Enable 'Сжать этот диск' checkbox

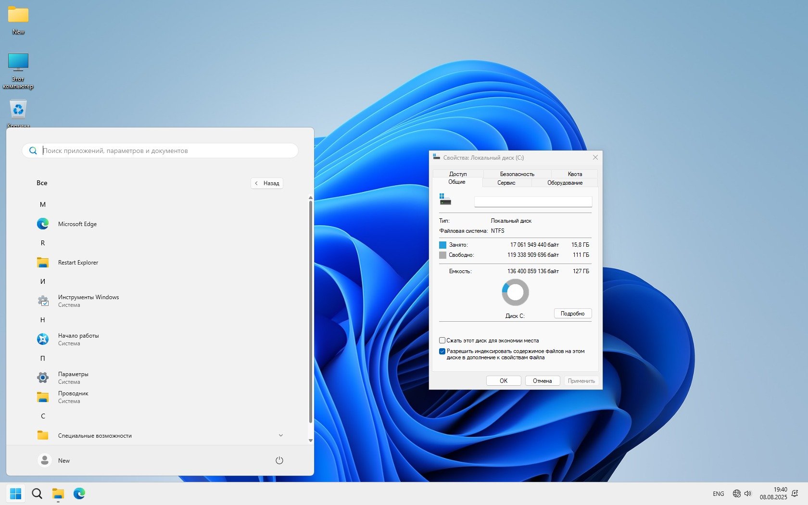point(442,341)
